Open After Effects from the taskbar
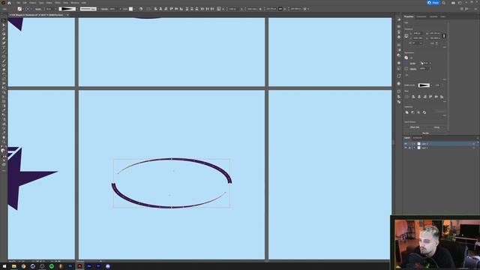Image resolution: width=480 pixels, height=270 pixels. point(89,266)
